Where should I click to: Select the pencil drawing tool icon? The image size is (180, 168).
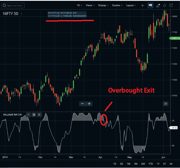coord(158,5)
